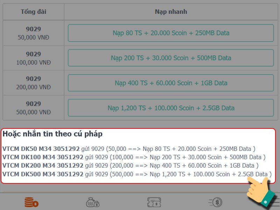Click the '9029 50,000 VNĐ' cell
The width and height of the screenshot is (280, 210).
point(33,33)
